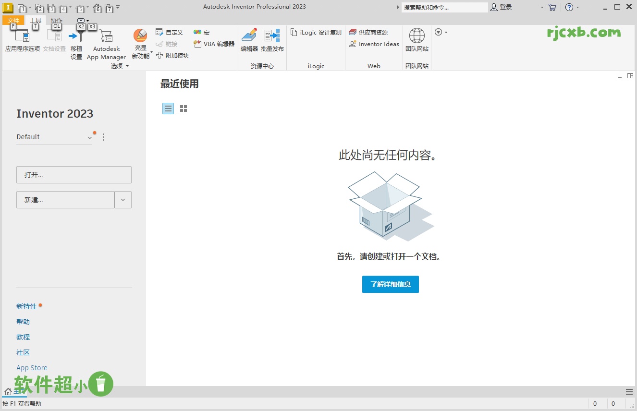This screenshot has width=637, height=411.
Task: Switch recent files to grid view
Action: tap(183, 109)
